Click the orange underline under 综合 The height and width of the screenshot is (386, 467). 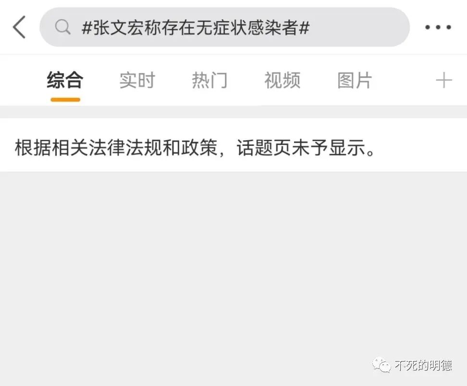click(x=65, y=100)
